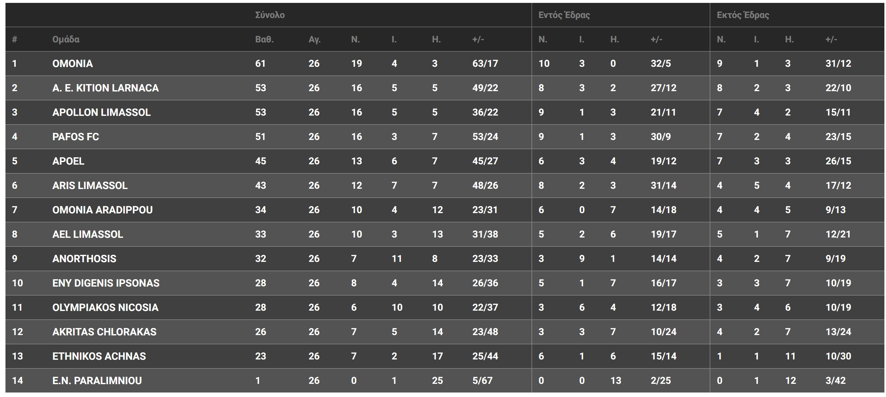This screenshot has height=397, width=886.
Task: Click OLYMPIAKOS NICOSIA team name
Action: 105,307
